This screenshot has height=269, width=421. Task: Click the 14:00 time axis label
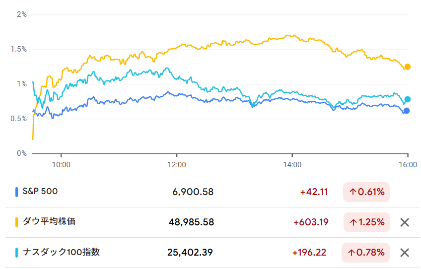292,164
